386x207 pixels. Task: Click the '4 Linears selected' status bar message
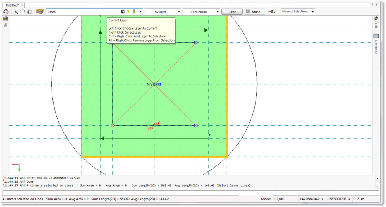[86, 199]
